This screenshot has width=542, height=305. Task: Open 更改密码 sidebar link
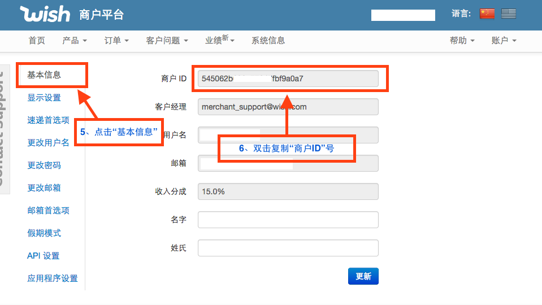coord(44,165)
